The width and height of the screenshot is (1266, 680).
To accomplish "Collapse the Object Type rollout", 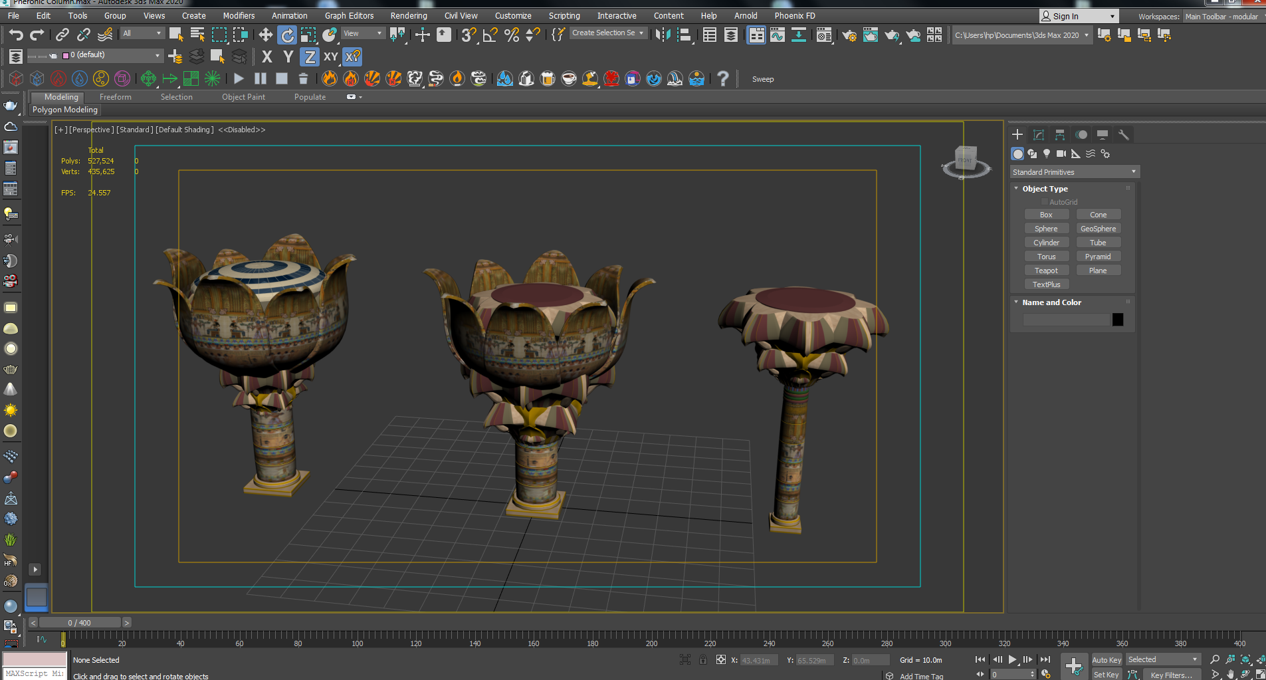I will pos(1045,189).
